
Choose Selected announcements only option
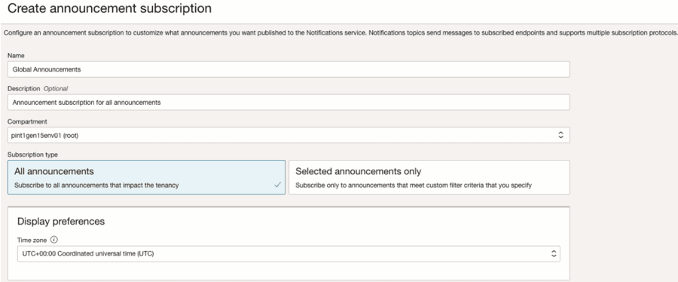[429, 177]
